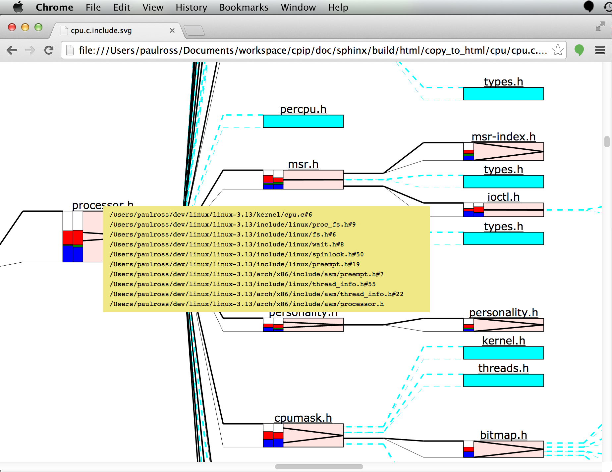This screenshot has height=472, width=612.
Task: Click the cpumask.h file label
Action: click(303, 418)
